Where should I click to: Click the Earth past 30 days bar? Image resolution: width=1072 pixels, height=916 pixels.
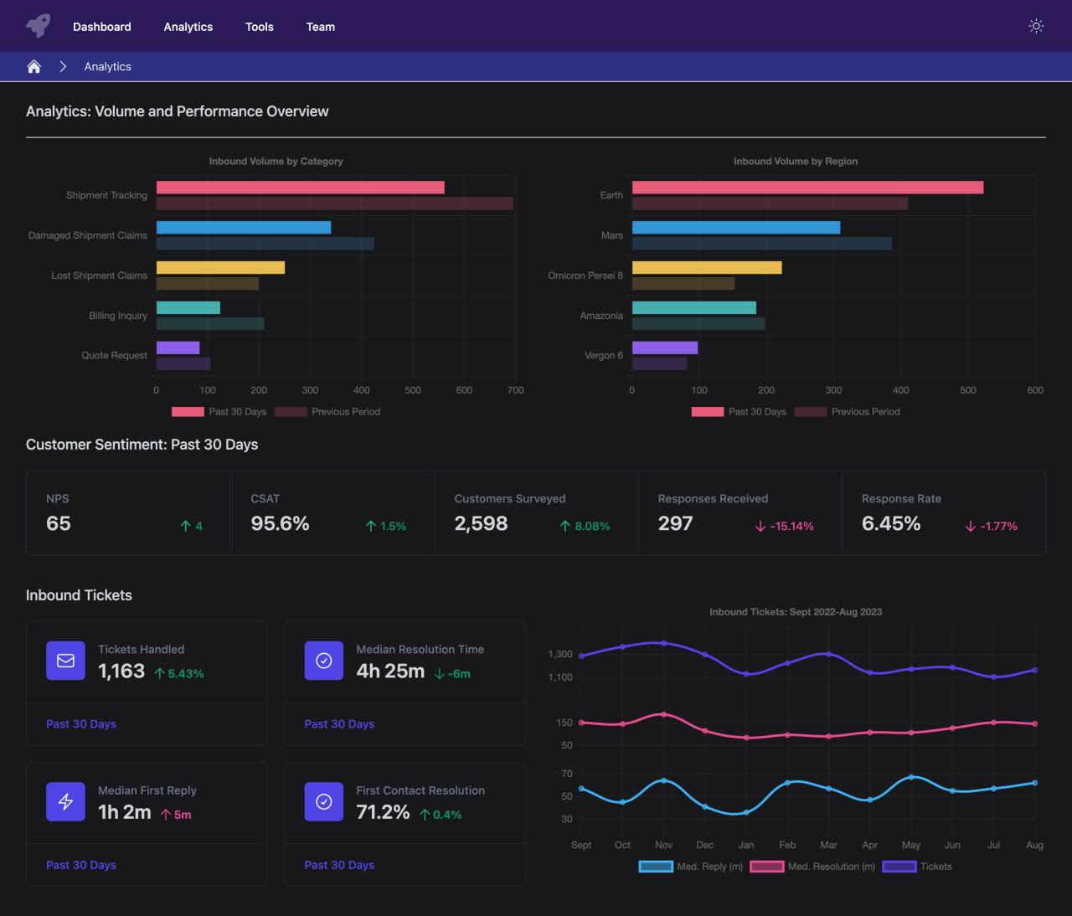coord(807,188)
